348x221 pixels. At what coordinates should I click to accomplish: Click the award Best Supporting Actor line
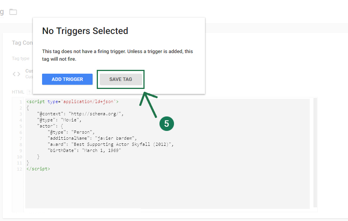(x=111, y=144)
